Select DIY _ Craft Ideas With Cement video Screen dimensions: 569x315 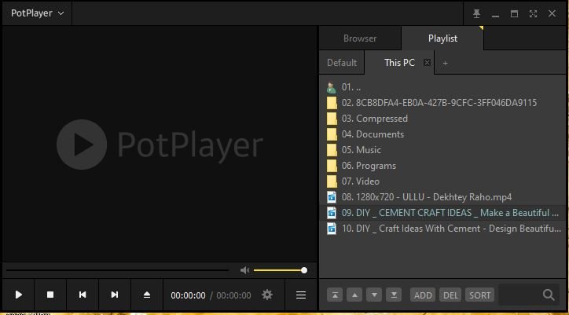(x=441, y=229)
